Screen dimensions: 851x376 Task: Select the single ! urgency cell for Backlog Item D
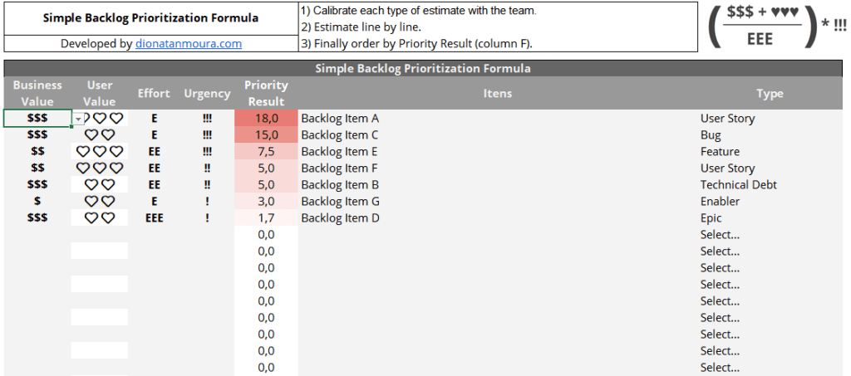[207, 218]
